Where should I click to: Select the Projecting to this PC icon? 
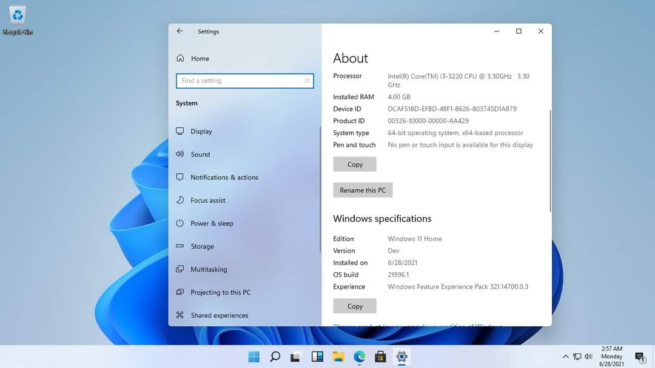point(180,292)
